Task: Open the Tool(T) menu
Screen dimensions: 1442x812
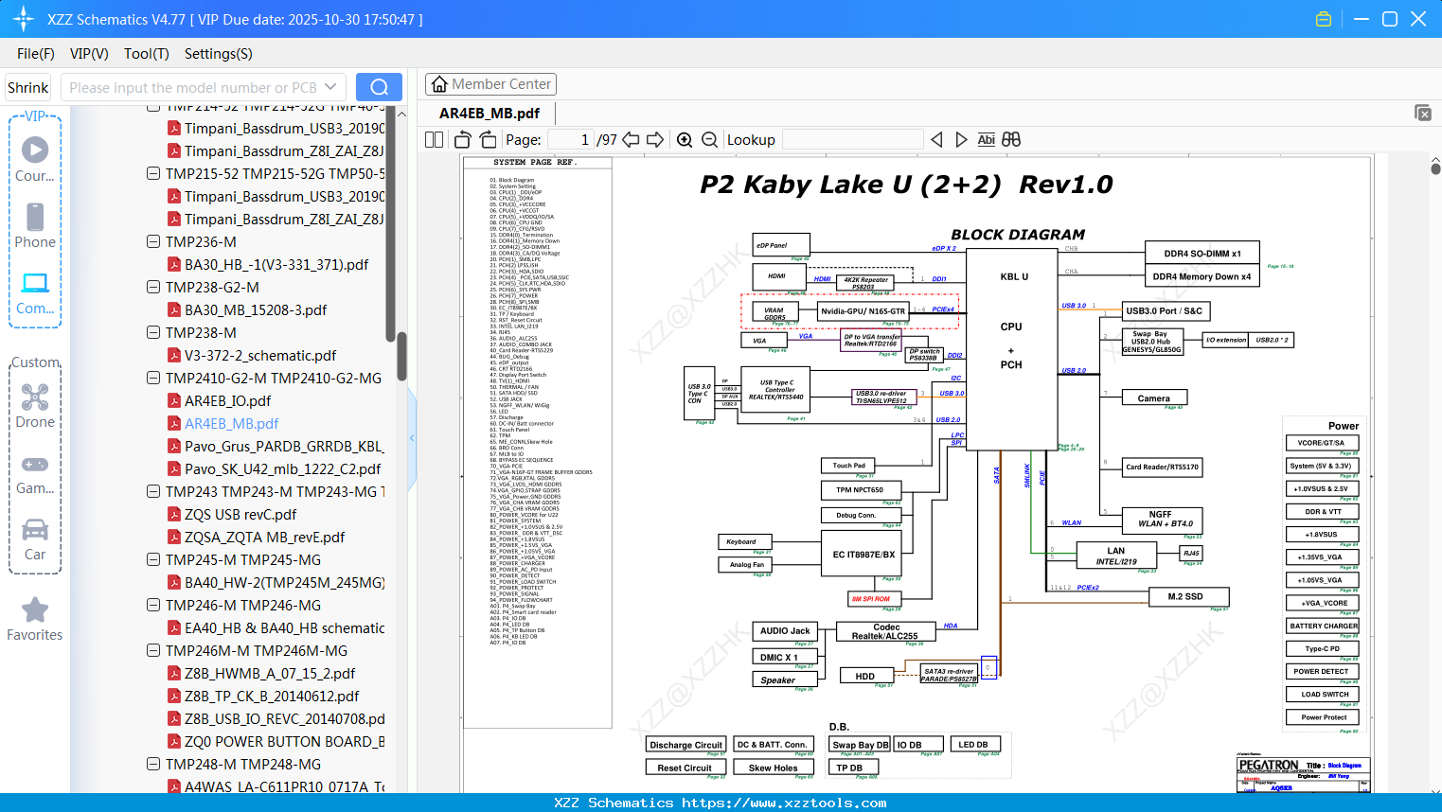Action: click(x=146, y=54)
